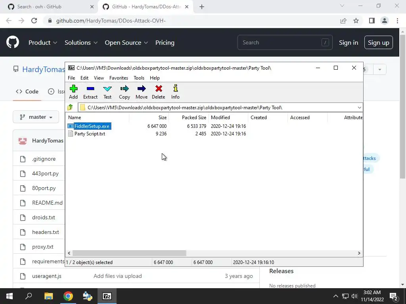406x304 pixels.
Task: Reload the browser page
Action: [34, 21]
